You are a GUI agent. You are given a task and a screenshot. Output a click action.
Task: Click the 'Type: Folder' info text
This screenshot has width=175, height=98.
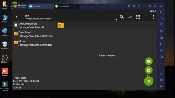20,78
